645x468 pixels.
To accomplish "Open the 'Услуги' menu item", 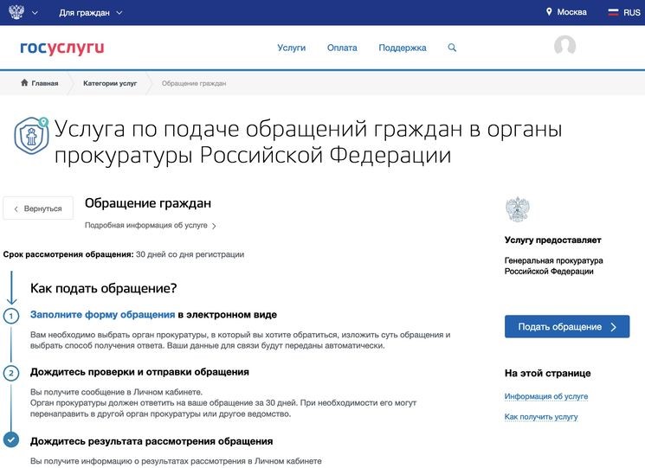I will pos(291,48).
